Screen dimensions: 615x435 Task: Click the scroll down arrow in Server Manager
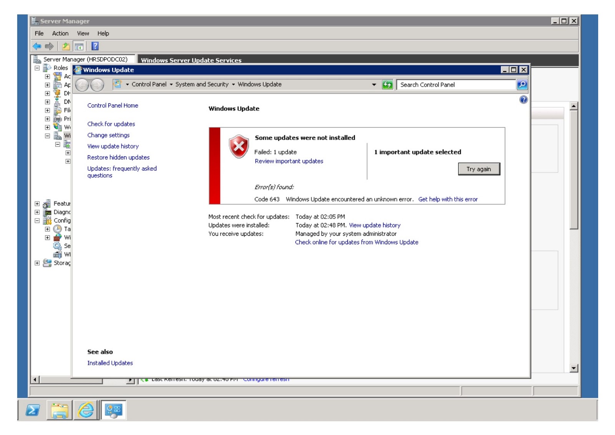tap(574, 368)
